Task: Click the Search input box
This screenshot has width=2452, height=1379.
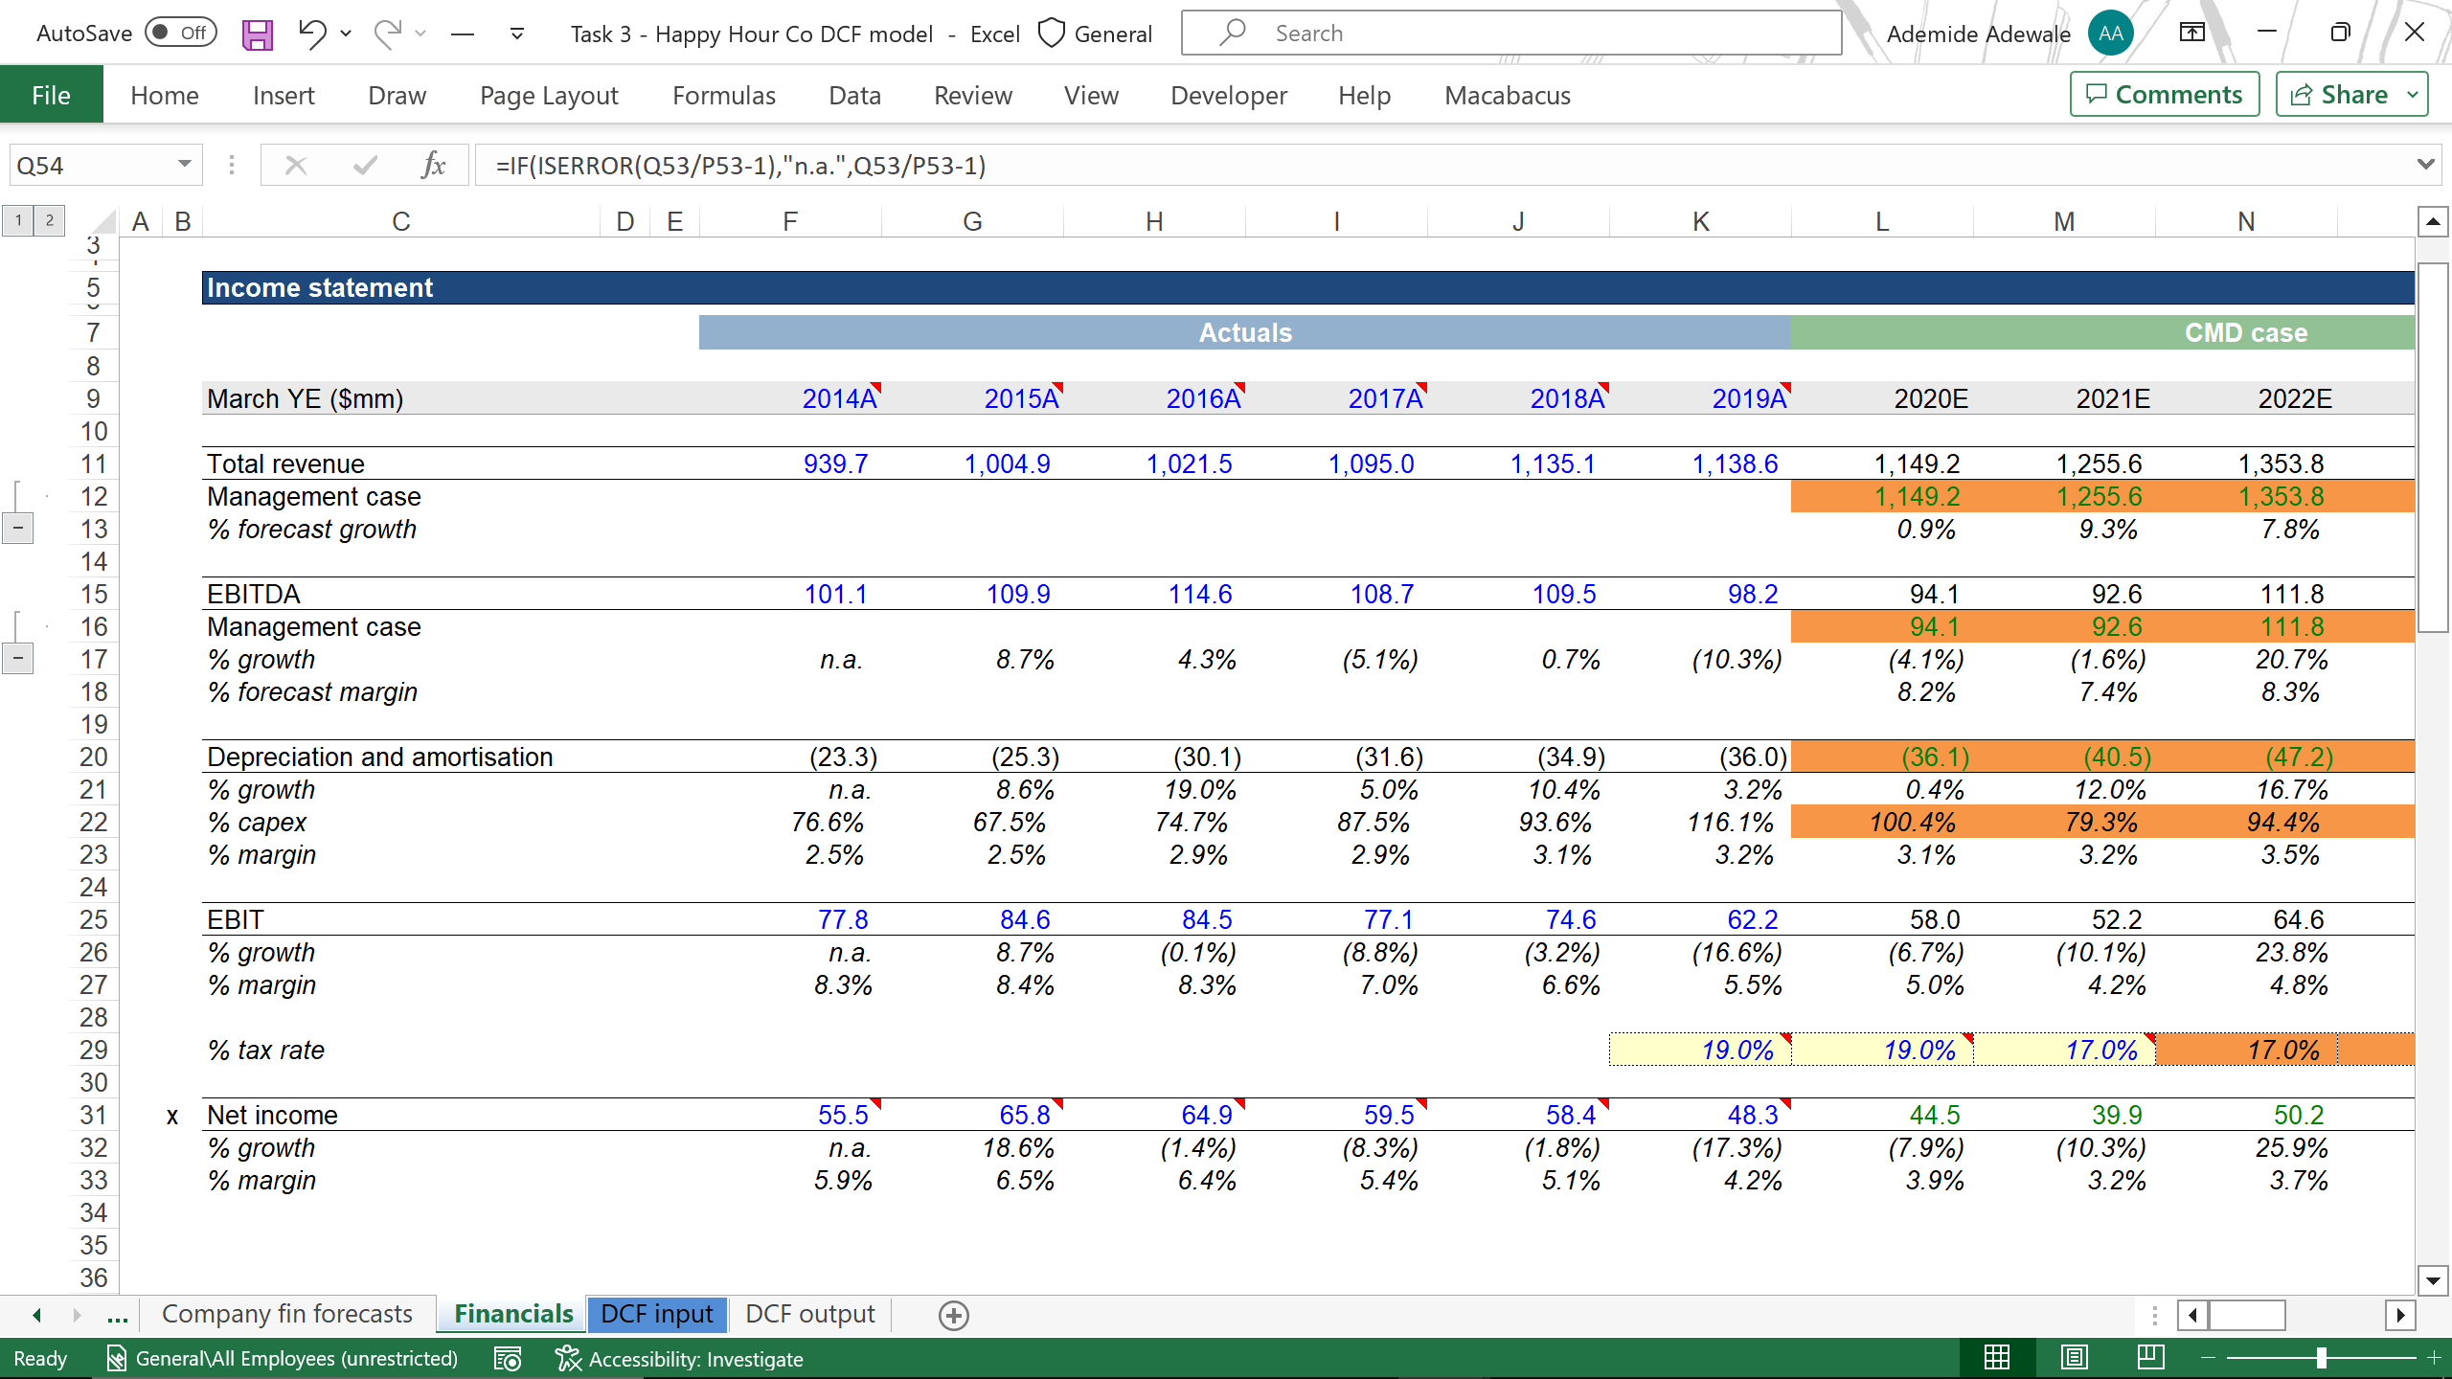Action: pyautogui.click(x=1510, y=34)
